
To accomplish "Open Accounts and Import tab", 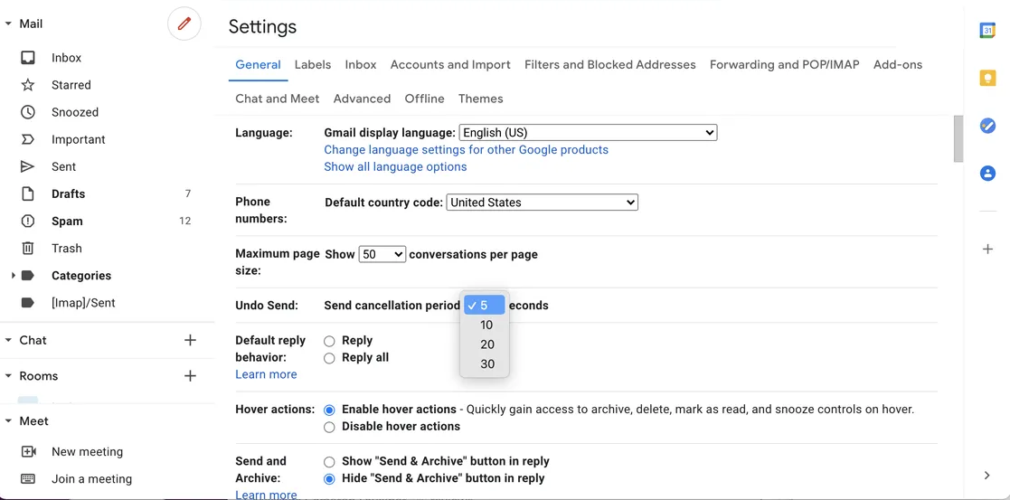I will tap(450, 64).
